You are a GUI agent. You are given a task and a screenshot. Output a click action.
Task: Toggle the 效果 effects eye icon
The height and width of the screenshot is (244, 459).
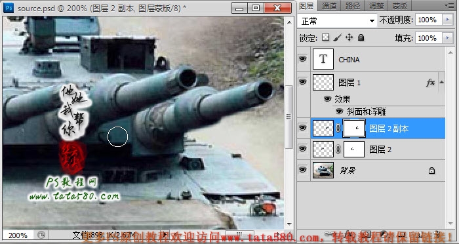coord(328,99)
